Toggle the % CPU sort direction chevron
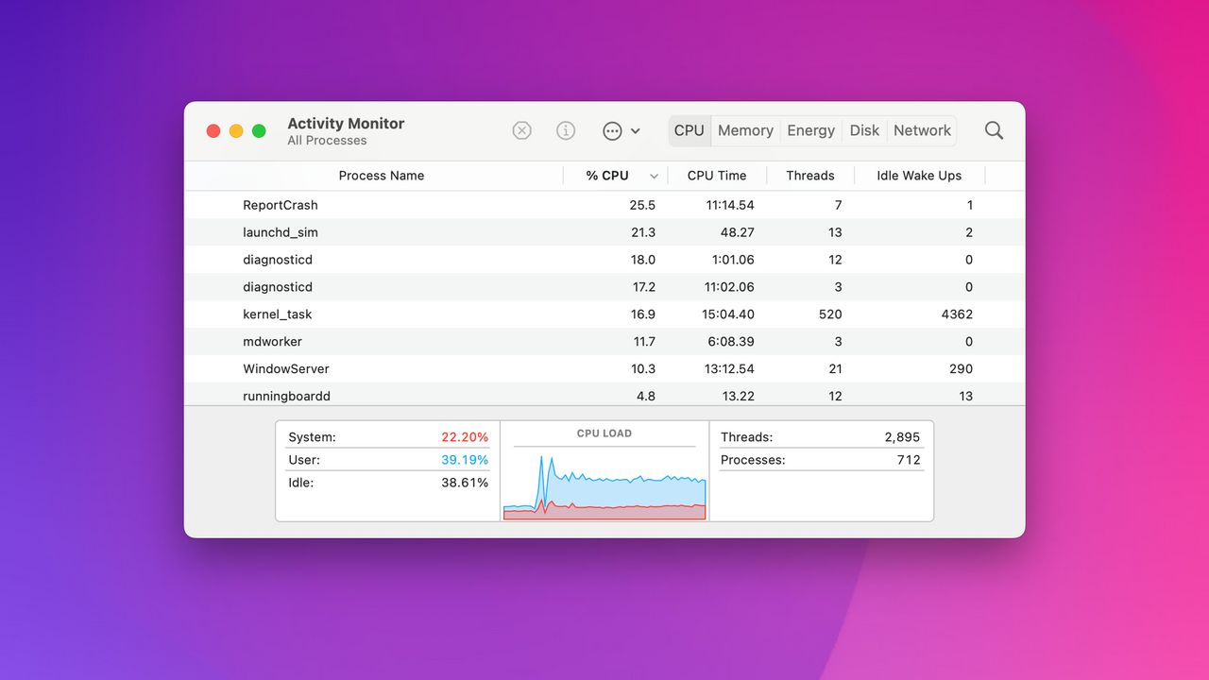 (x=654, y=177)
